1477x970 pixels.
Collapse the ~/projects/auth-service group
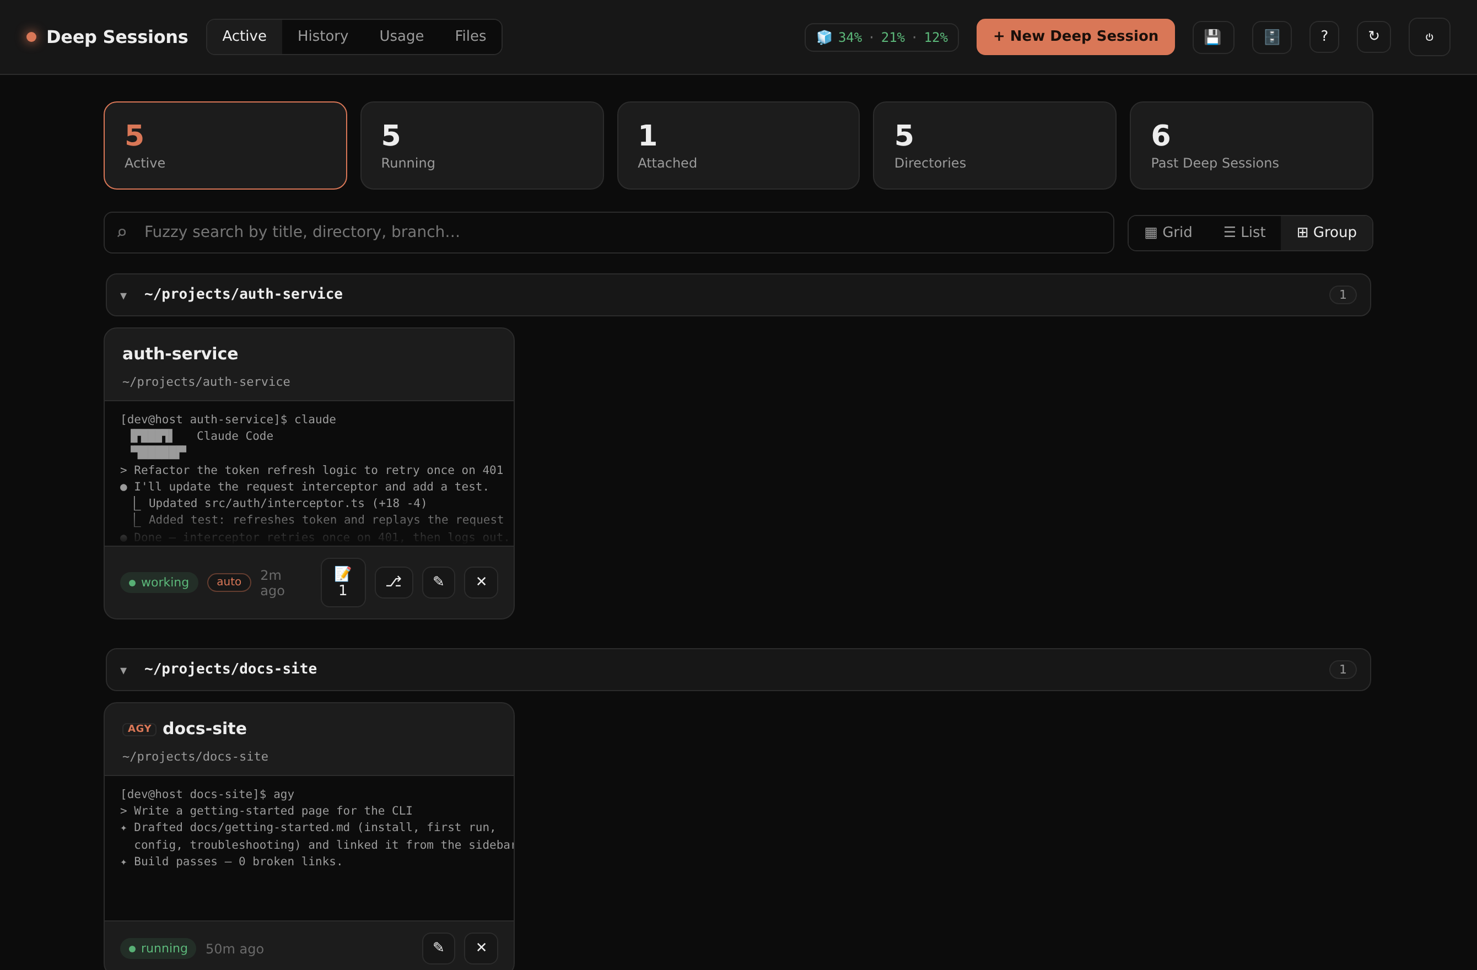click(738, 295)
